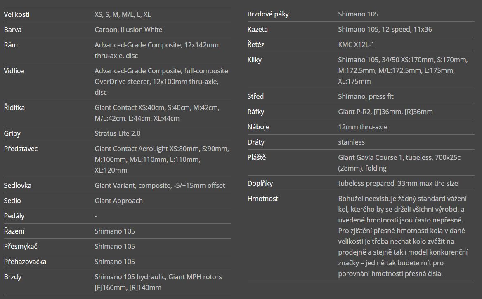Click 'Giant Approach' saddle value

118,201
